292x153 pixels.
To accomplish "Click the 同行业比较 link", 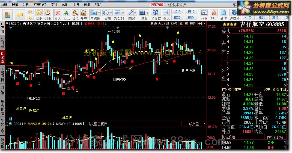I will click(x=275, y=137).
